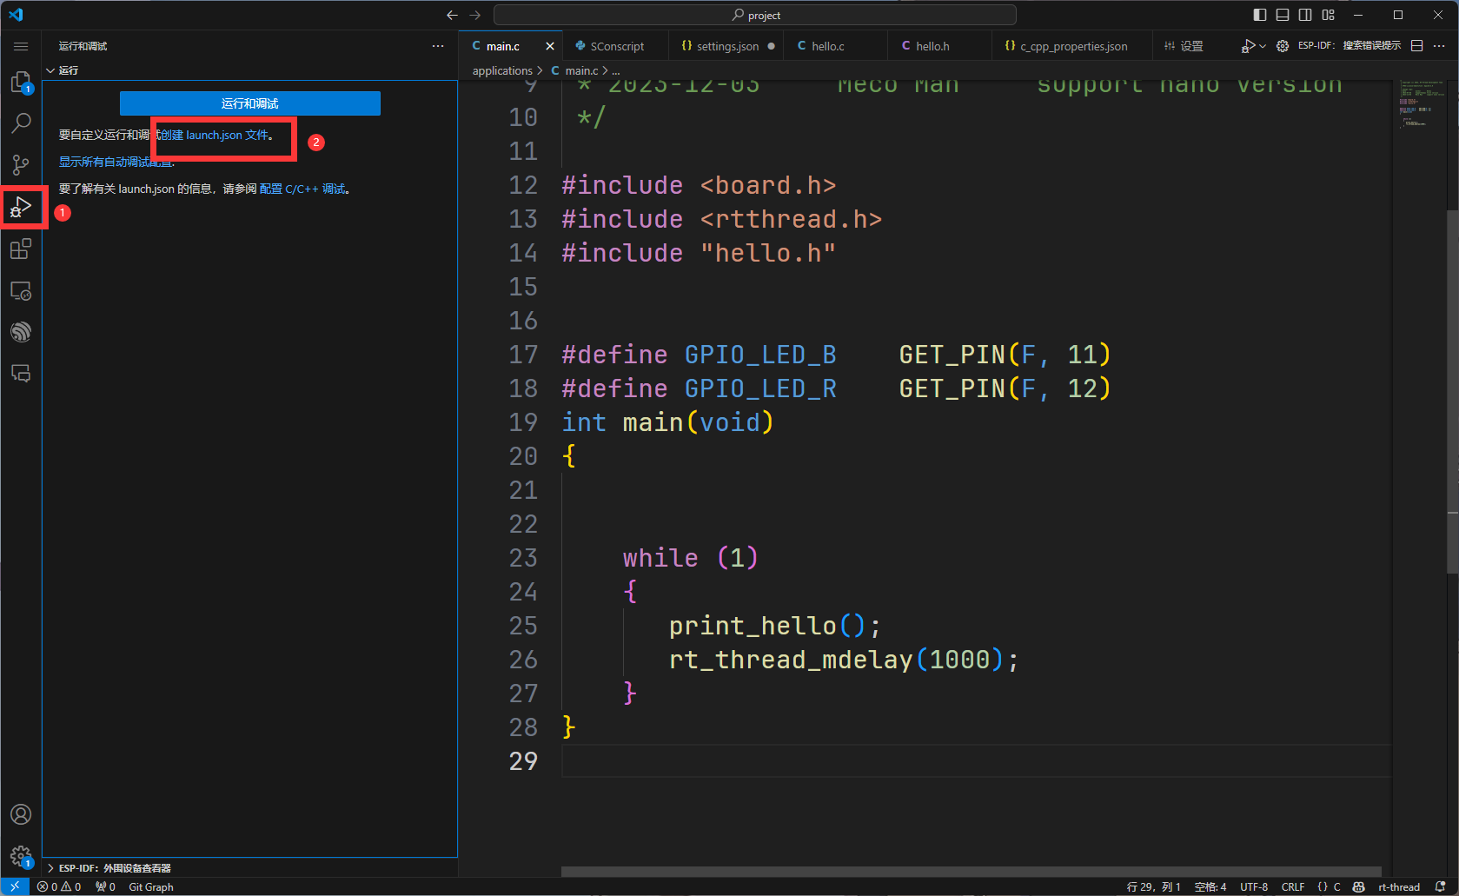This screenshot has width=1459, height=896.
Task: Split the editor using the split icon
Action: 1416,46
